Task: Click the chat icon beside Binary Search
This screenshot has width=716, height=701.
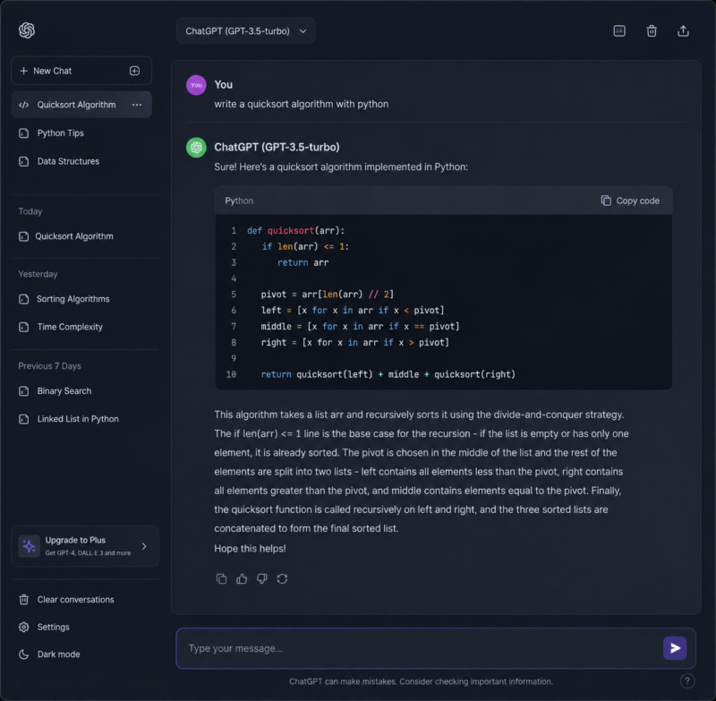Action: click(x=24, y=391)
